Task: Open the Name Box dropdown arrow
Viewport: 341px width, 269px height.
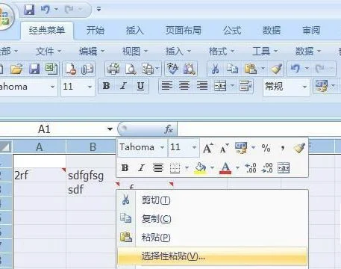Action: click(110, 129)
